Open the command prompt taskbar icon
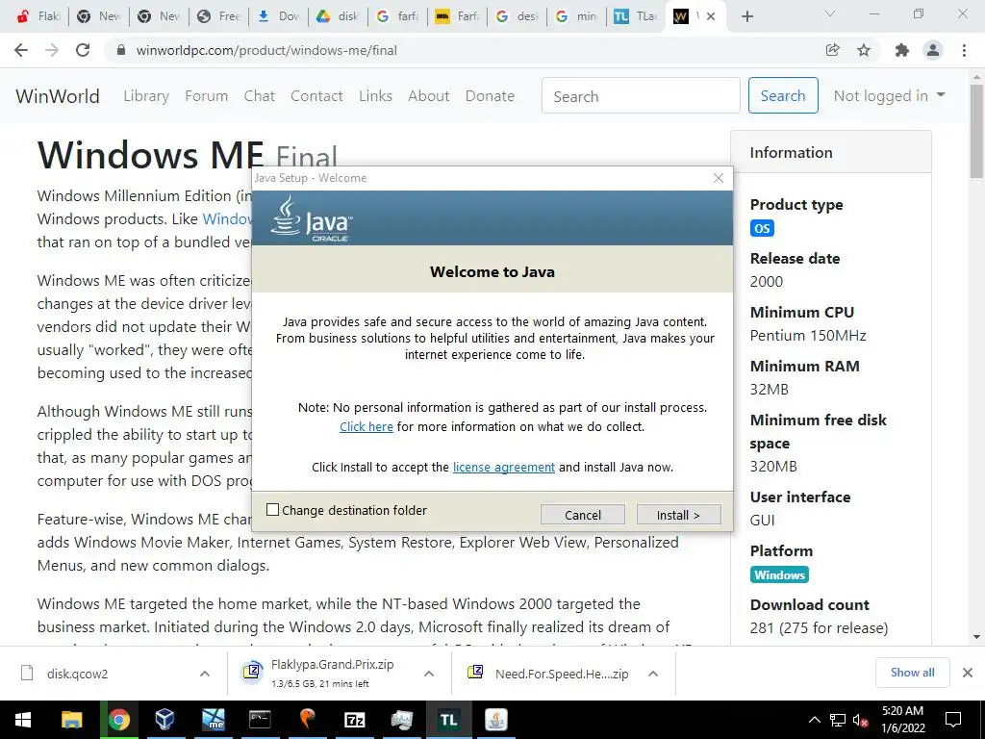 (260, 720)
